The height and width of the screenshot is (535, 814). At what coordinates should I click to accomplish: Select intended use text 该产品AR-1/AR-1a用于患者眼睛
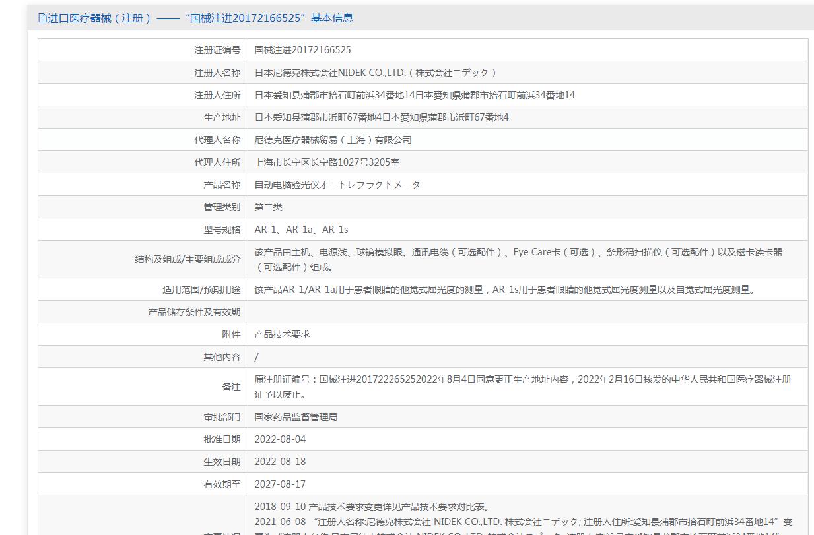click(504, 290)
